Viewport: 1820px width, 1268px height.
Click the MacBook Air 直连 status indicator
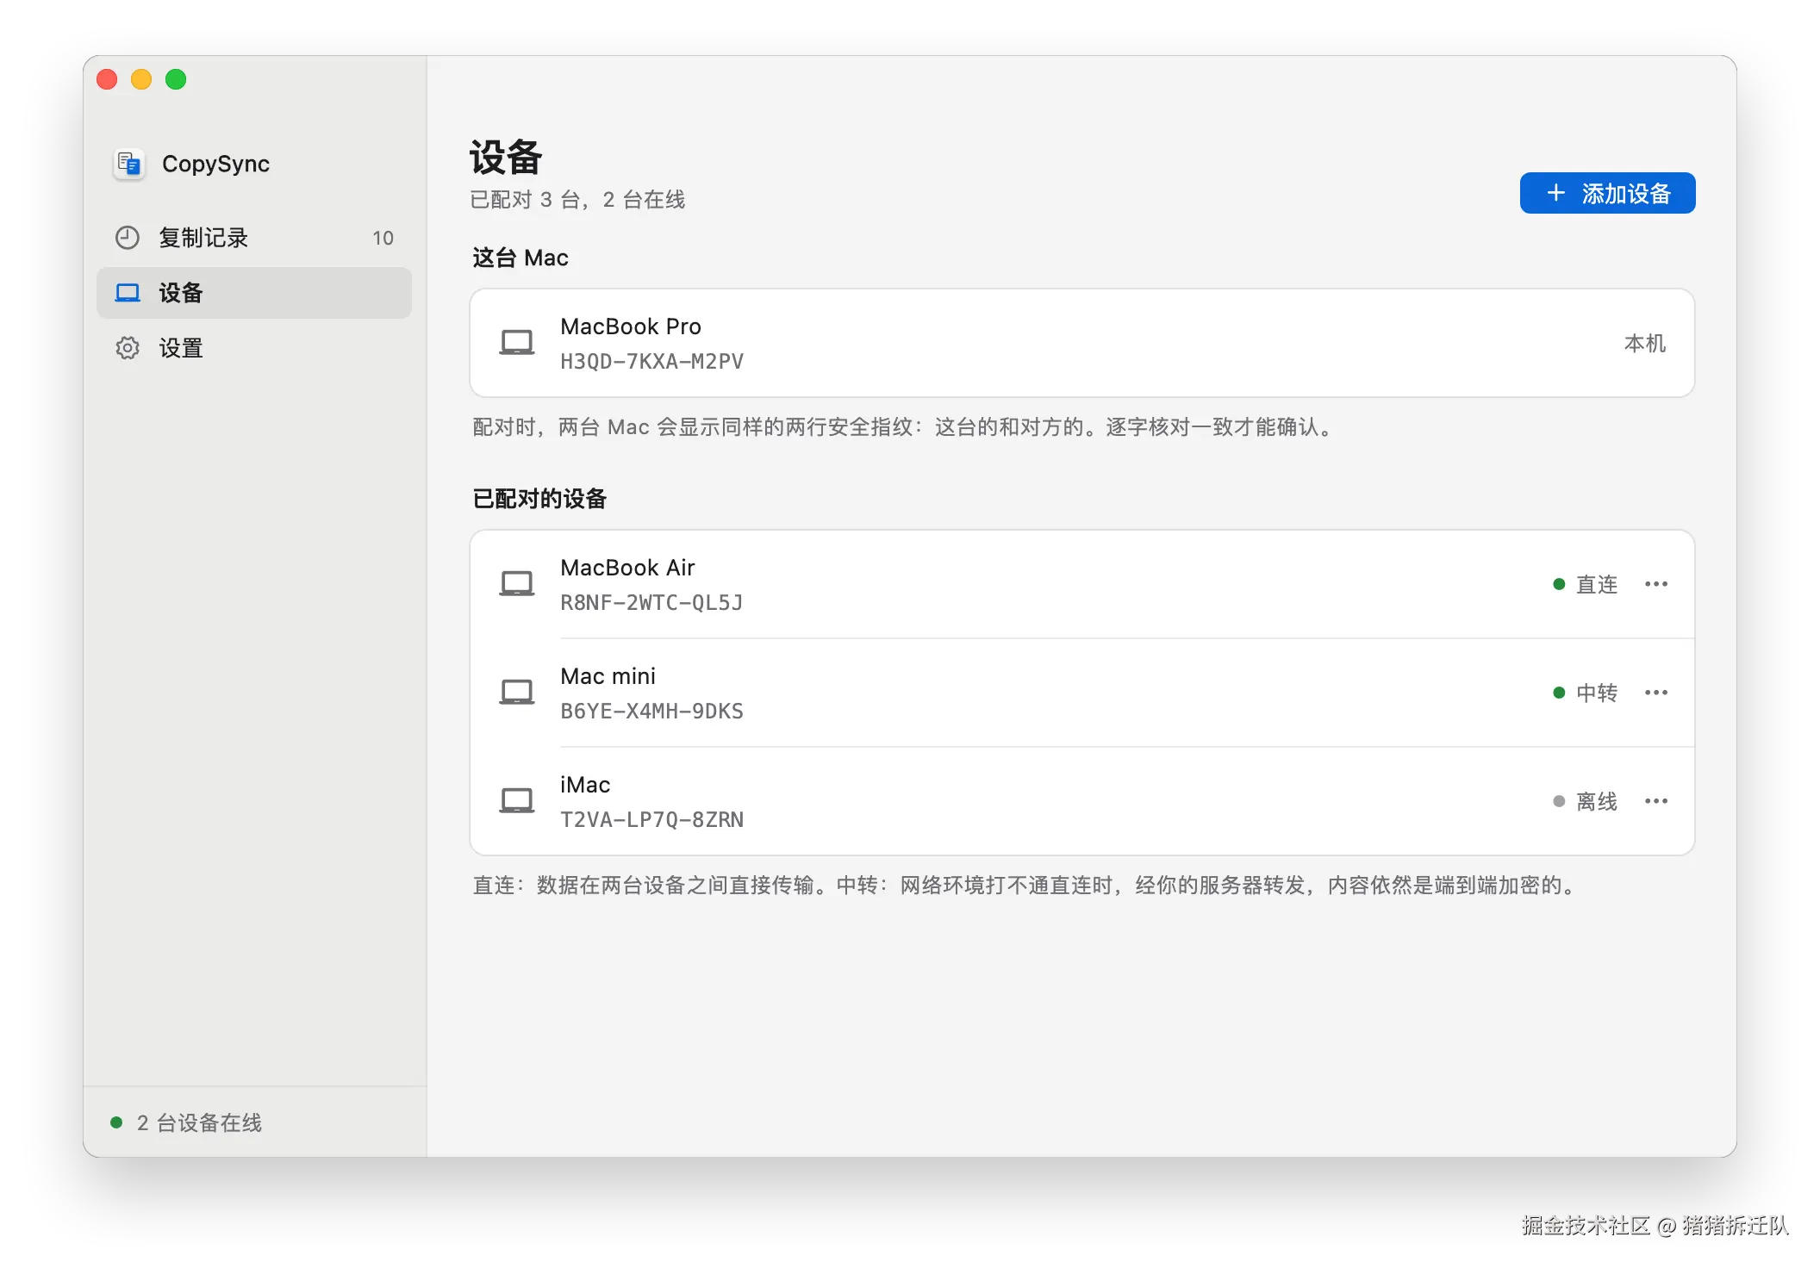[x=1585, y=584]
